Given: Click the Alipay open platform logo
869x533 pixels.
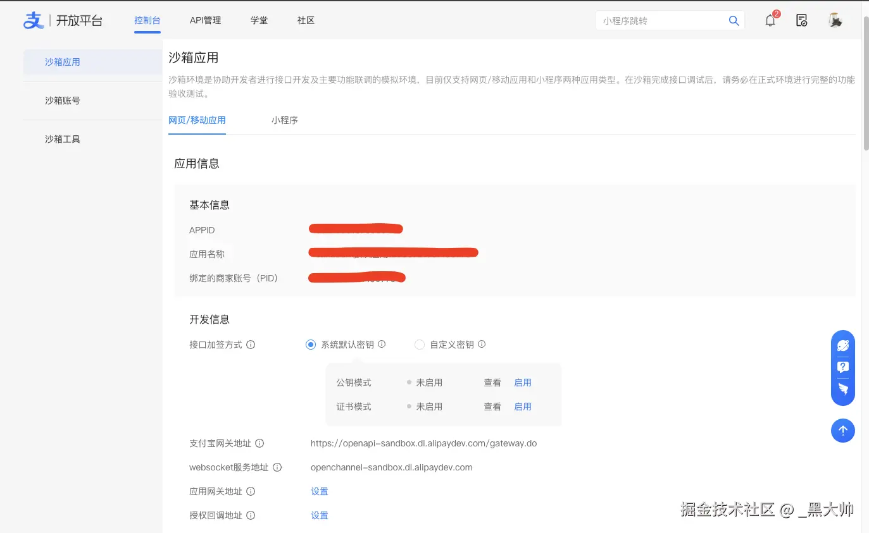Looking at the screenshot, I should (x=63, y=20).
